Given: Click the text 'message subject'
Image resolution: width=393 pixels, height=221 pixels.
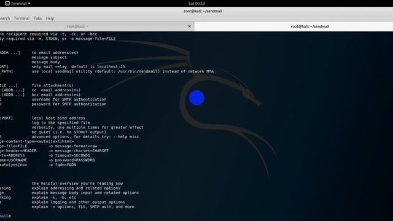Looking at the screenshot, I should tap(49, 57).
